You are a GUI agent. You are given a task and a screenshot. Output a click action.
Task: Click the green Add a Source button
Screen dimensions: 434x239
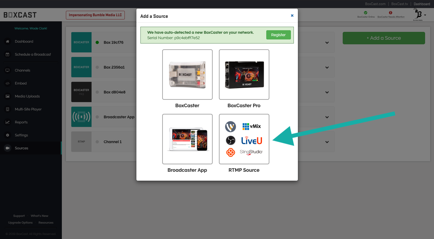pos(383,38)
